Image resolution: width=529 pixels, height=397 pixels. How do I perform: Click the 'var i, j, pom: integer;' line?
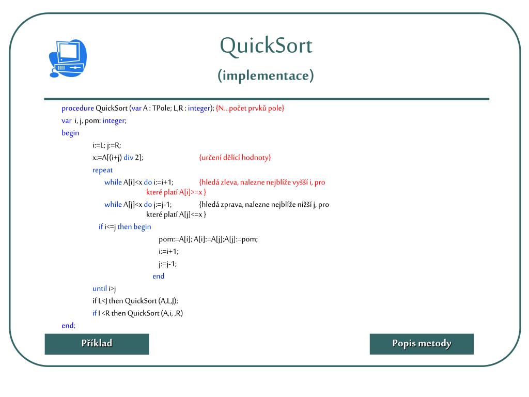[94, 121]
